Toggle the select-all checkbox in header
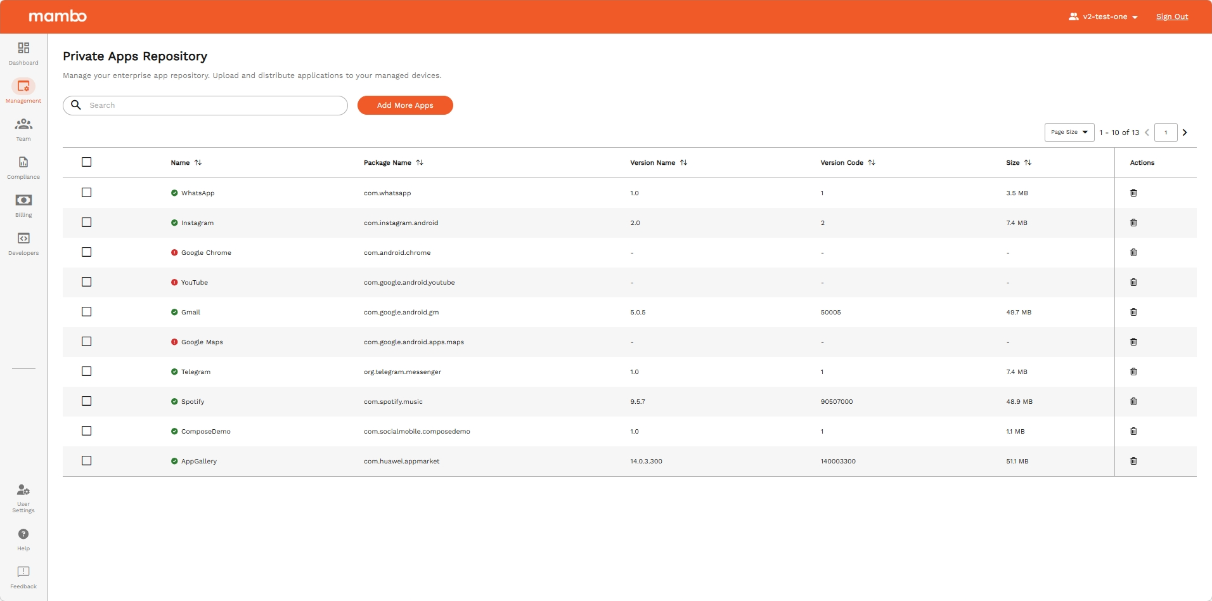Viewport: 1212px width, 601px height. coord(87,162)
